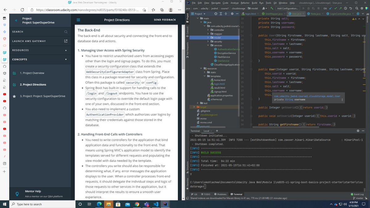Expand the target folder in project tree

(x=194, y=107)
